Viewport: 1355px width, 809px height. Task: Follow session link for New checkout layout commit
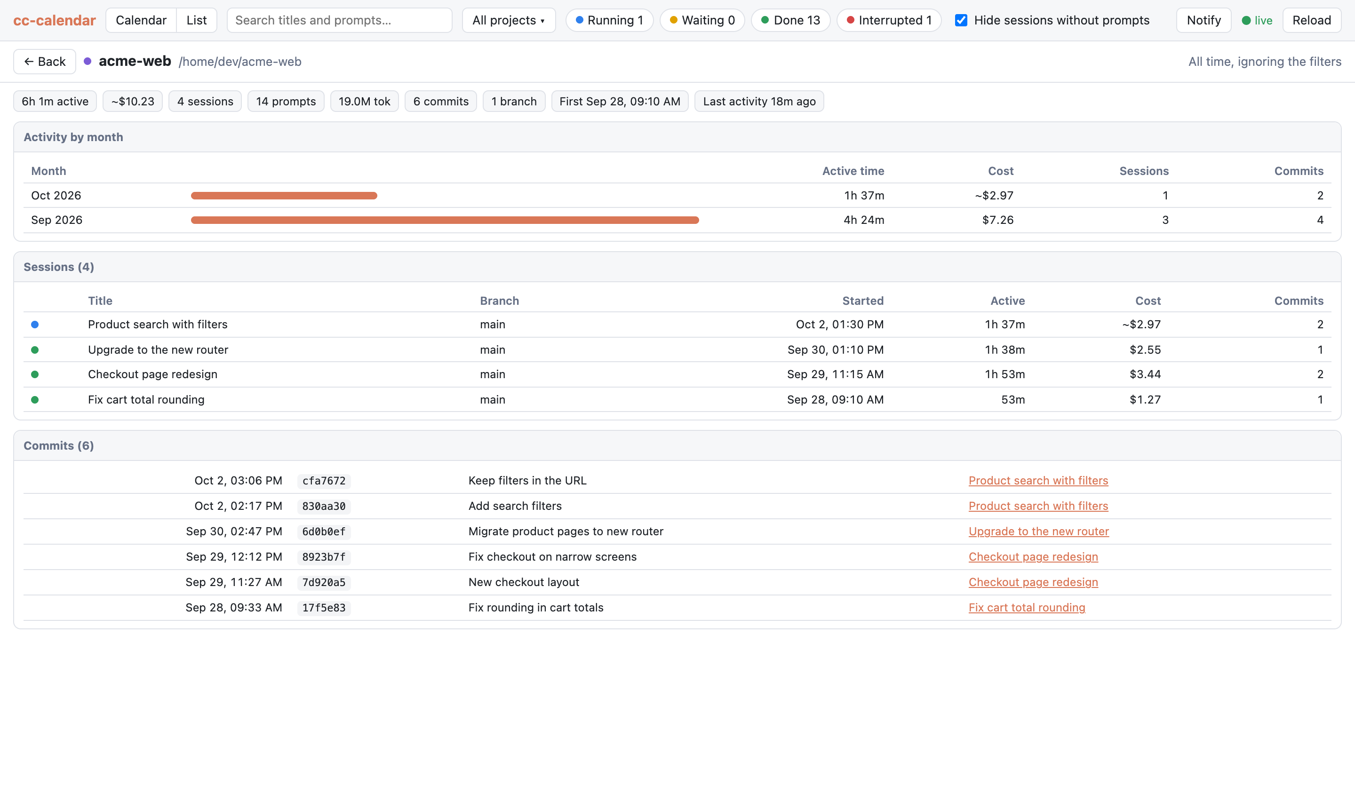coord(1033,582)
